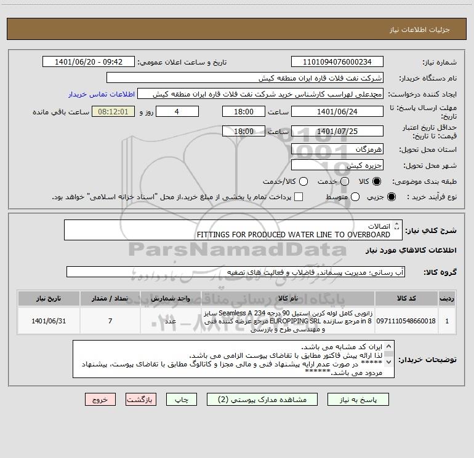The height and width of the screenshot is (458, 474).
Task: Click the remaining days field showing 4
Action: pos(177,111)
